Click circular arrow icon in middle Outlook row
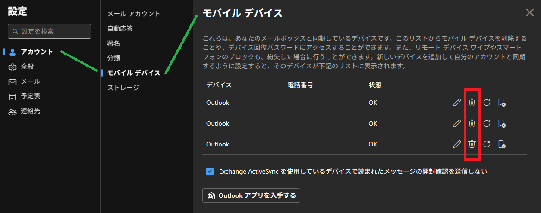This screenshot has height=213, width=541. (x=486, y=123)
